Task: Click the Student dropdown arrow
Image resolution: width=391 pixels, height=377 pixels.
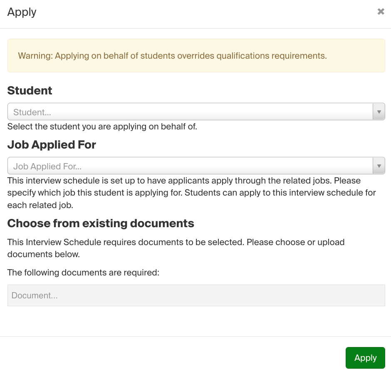Action: click(379, 112)
